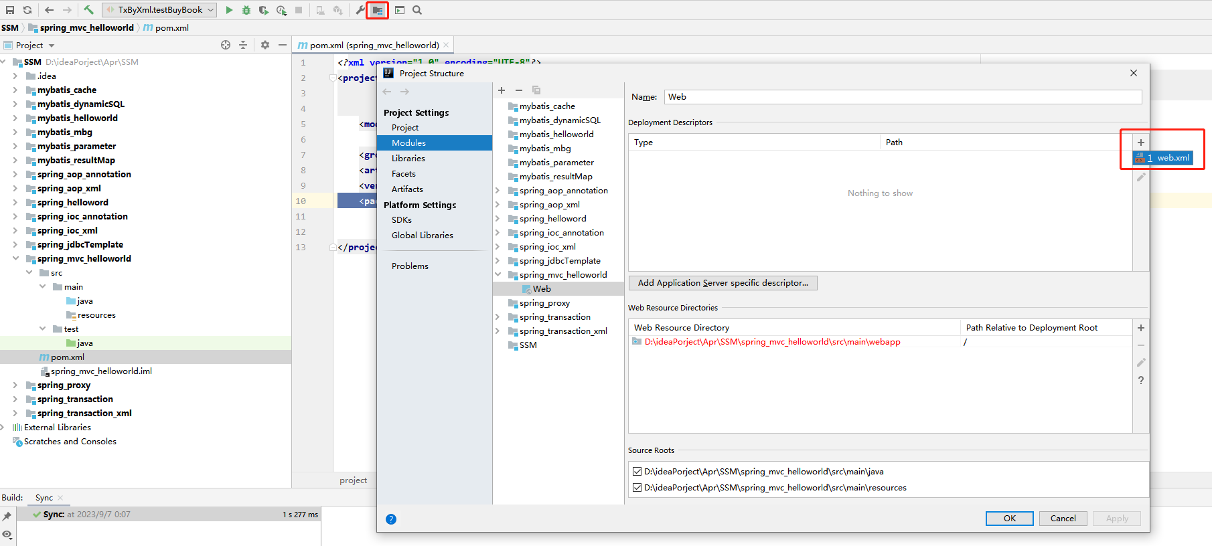This screenshot has width=1212, height=546.
Task: Click the question mark in resource directories
Action: coord(1141,380)
